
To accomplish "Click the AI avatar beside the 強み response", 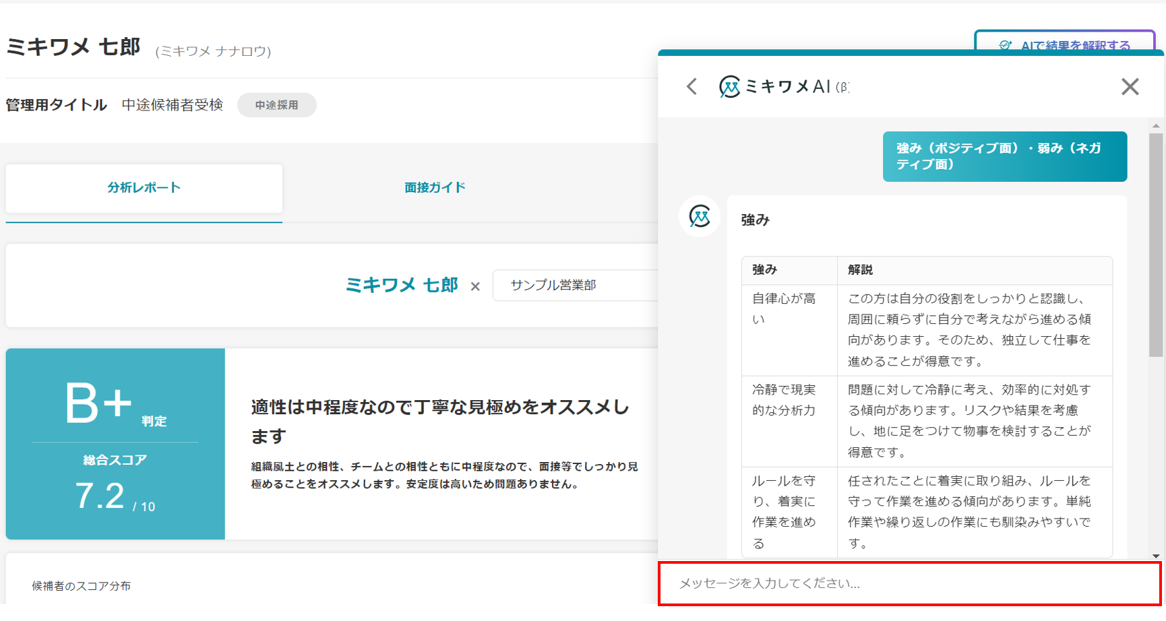I will (x=700, y=216).
